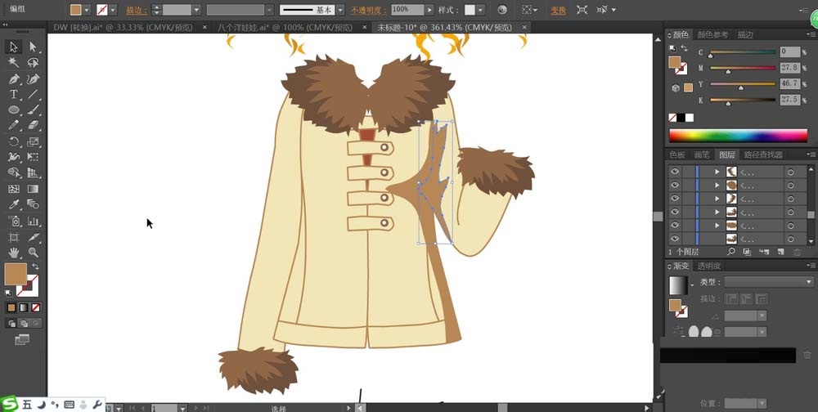Select the Selection (black arrow) tool
This screenshot has height=412, width=818.
(14, 47)
